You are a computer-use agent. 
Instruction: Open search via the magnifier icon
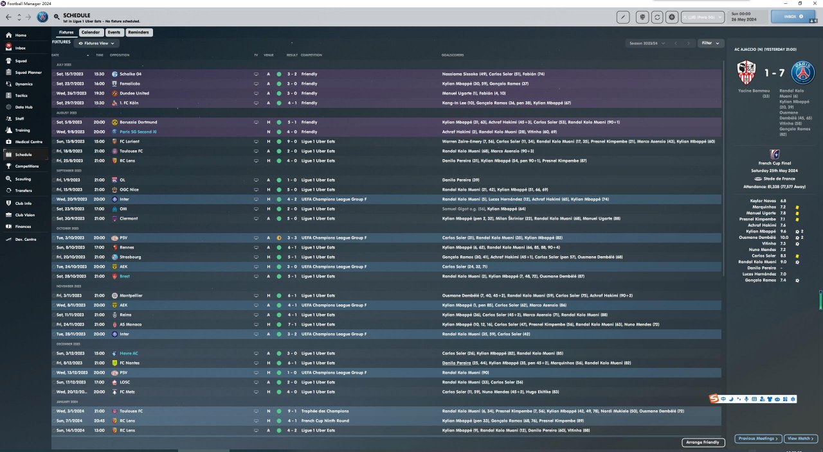(57, 17)
